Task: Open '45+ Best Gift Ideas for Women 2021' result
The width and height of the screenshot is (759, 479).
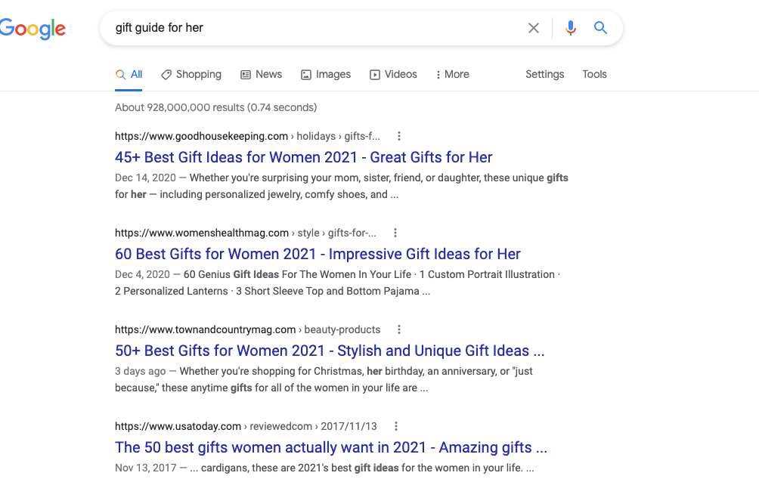Action: 303,157
